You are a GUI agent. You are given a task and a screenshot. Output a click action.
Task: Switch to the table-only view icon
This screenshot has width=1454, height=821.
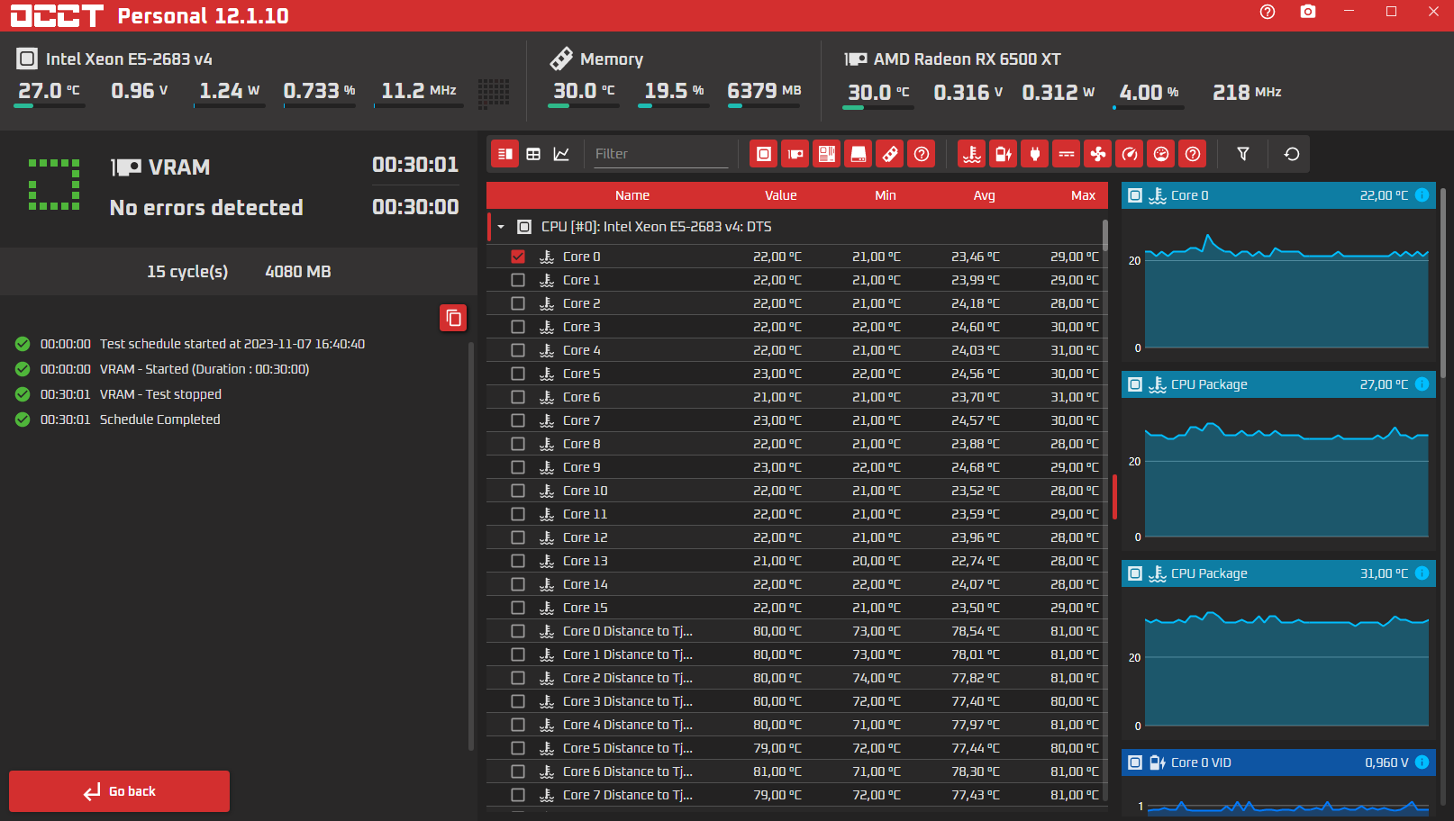pyautogui.click(x=533, y=154)
